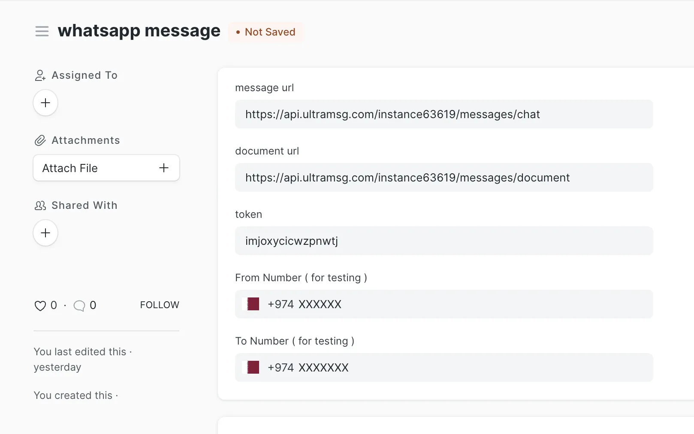Click the plus button under Assigned To
The image size is (694, 434).
pos(45,103)
